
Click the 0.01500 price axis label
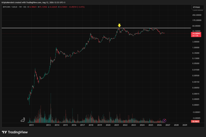[196, 70]
